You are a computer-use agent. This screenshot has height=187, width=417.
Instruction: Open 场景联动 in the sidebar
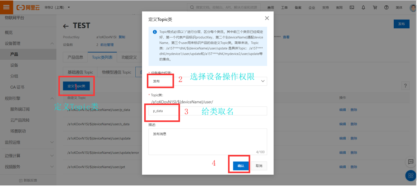click(x=18, y=131)
